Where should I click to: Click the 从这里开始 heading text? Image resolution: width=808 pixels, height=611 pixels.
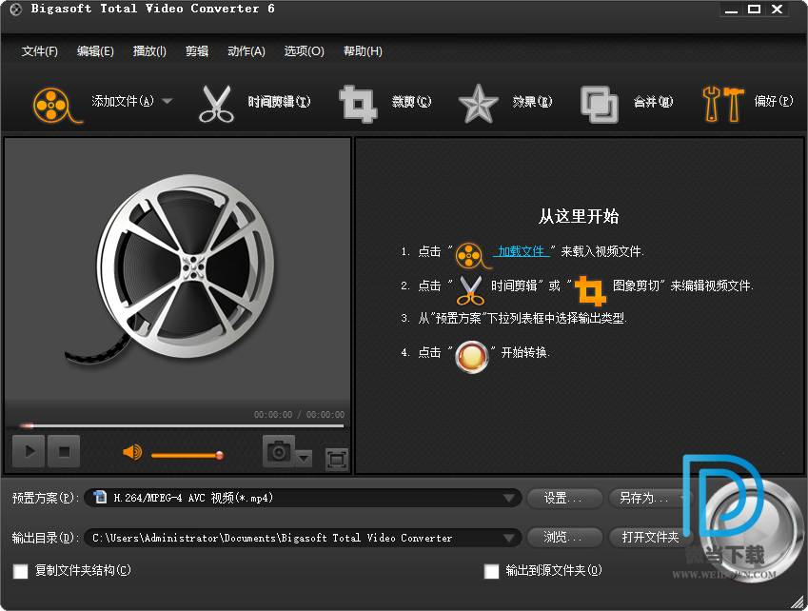click(x=579, y=216)
